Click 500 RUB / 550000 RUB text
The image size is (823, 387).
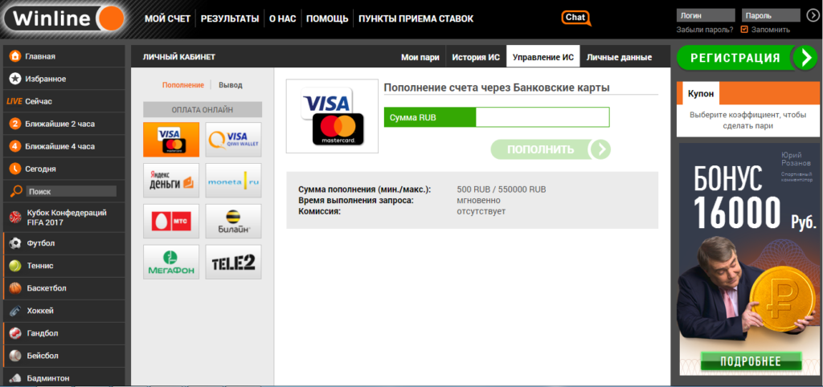pyautogui.click(x=502, y=189)
